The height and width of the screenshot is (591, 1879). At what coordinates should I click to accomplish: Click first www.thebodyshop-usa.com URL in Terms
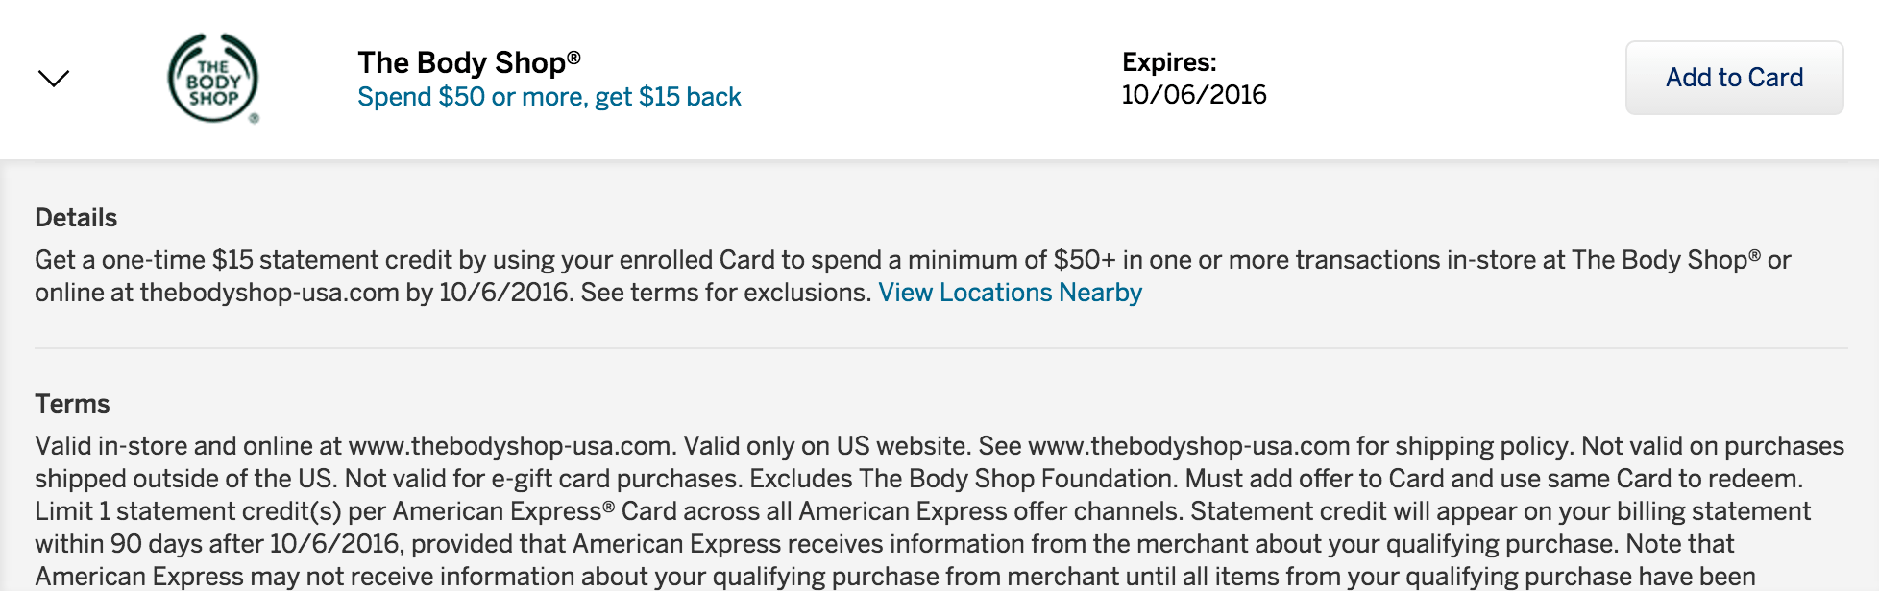pyautogui.click(x=509, y=446)
